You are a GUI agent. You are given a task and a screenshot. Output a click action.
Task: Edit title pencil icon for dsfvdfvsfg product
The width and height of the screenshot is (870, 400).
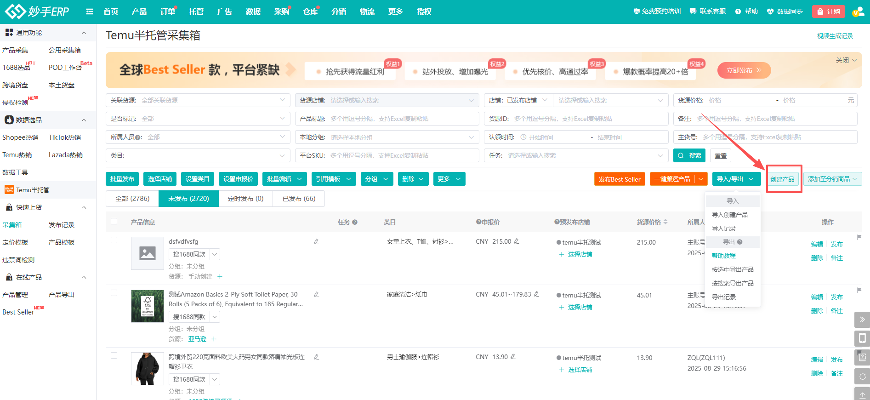click(x=316, y=241)
